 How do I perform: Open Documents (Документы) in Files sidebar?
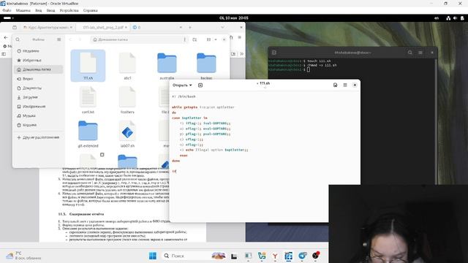[x=39, y=88]
